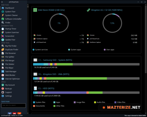Open the Finder magnifier icon

(x=3, y=23)
